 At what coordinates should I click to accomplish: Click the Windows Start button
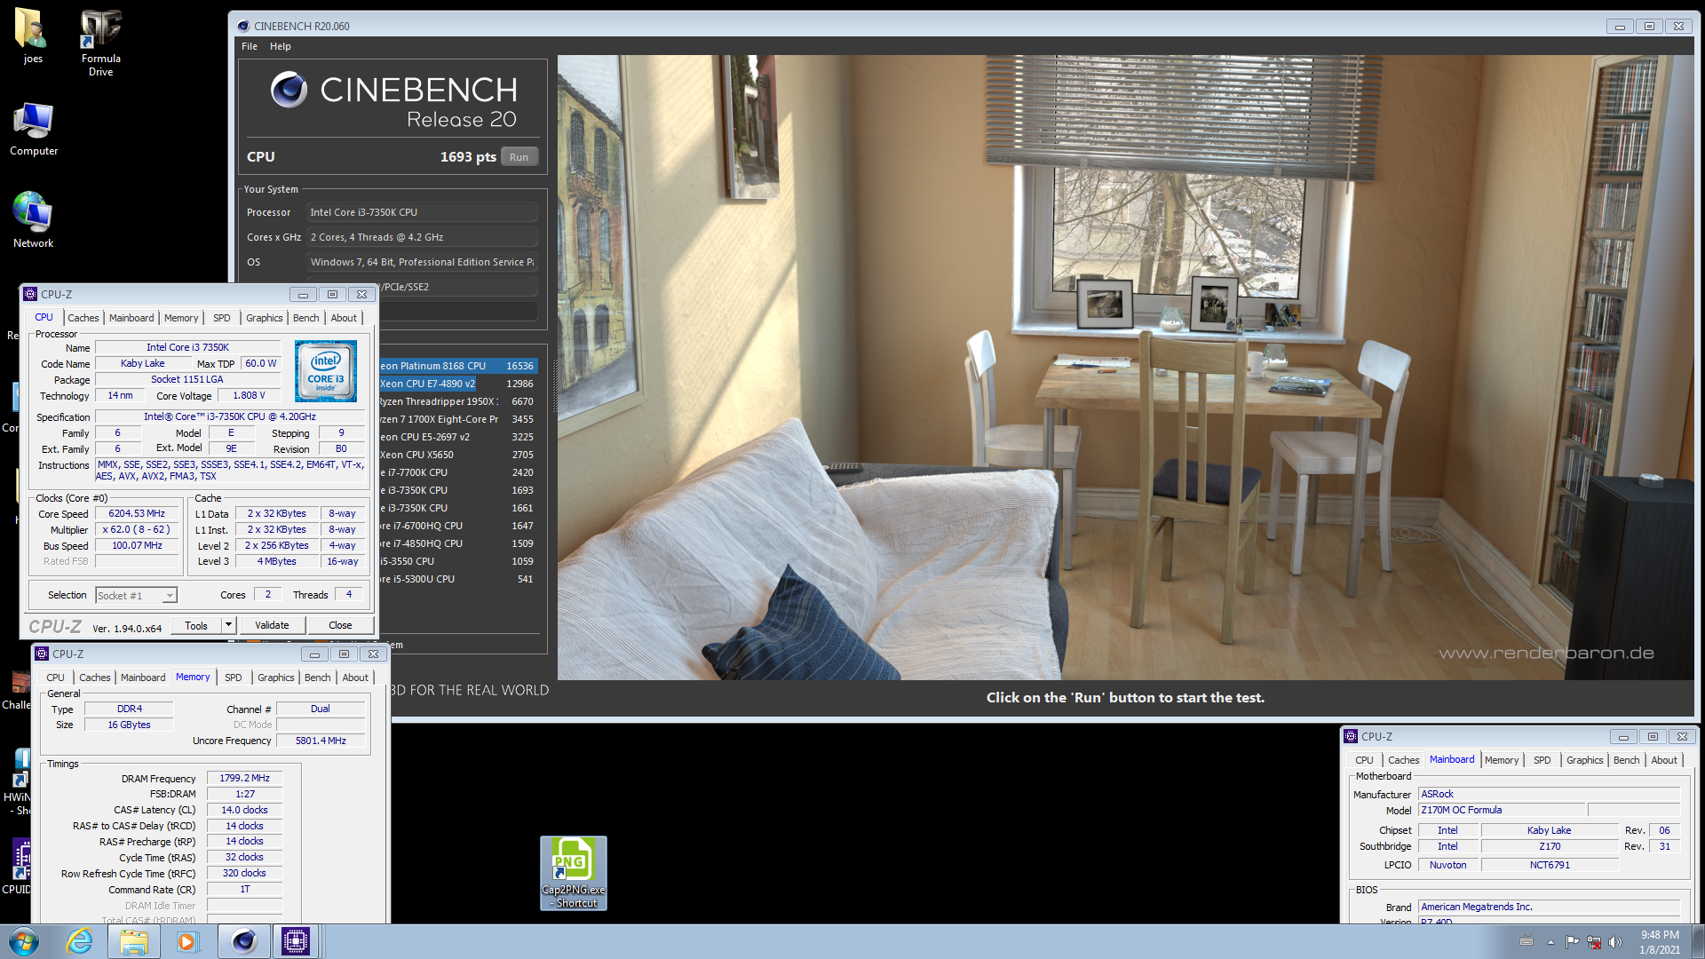[x=24, y=941]
